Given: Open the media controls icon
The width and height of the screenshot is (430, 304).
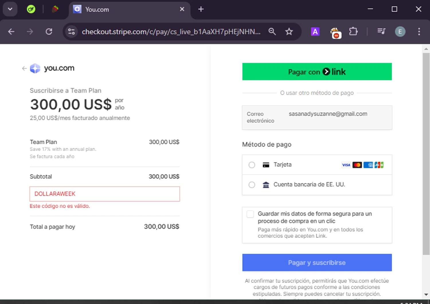Looking at the screenshot, I should point(381,31).
